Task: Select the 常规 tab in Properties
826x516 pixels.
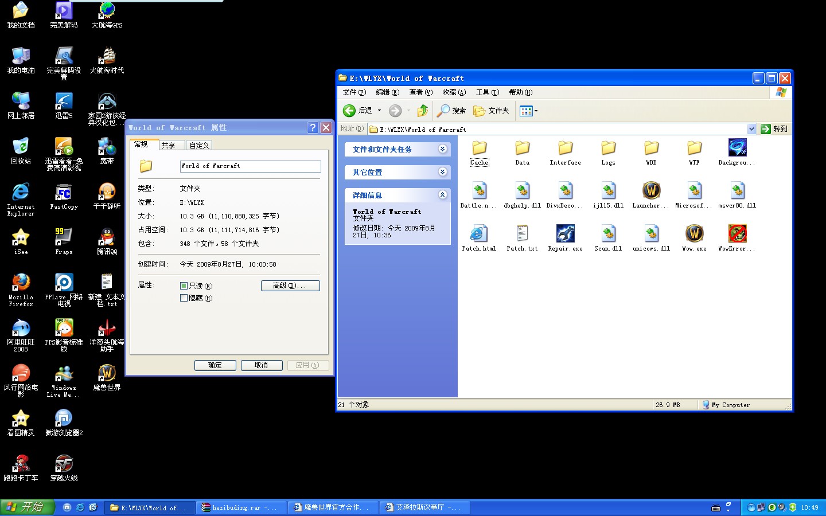Action: click(143, 144)
